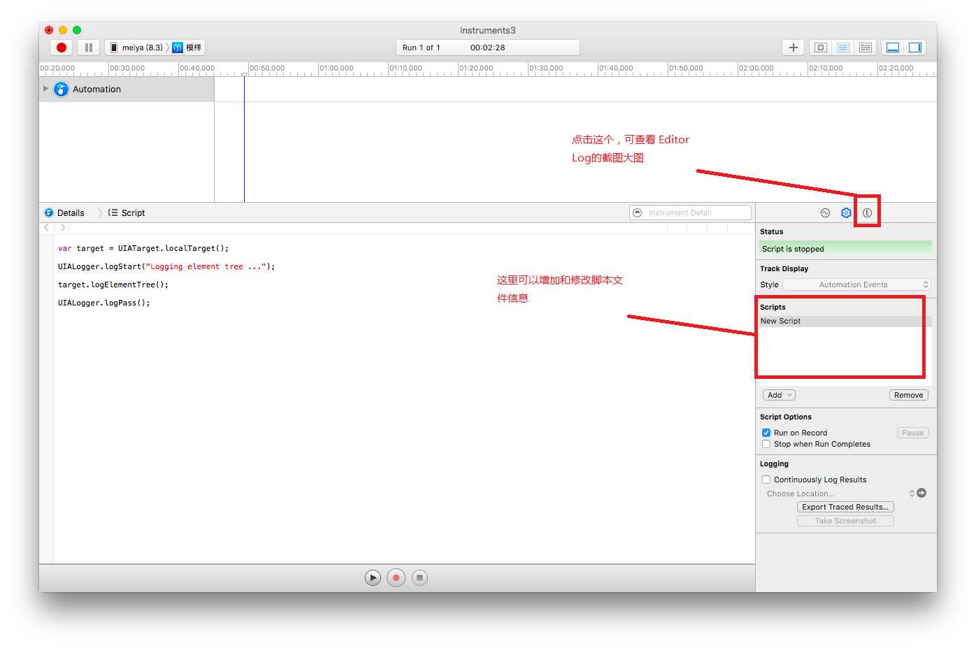Click the Pause script button
The width and height of the screenshot is (976, 648).
pyautogui.click(x=912, y=433)
